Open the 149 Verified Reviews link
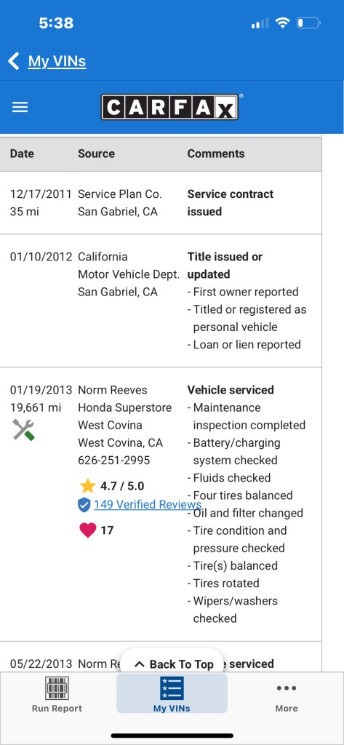Image resolution: width=344 pixels, height=745 pixels. point(148,505)
